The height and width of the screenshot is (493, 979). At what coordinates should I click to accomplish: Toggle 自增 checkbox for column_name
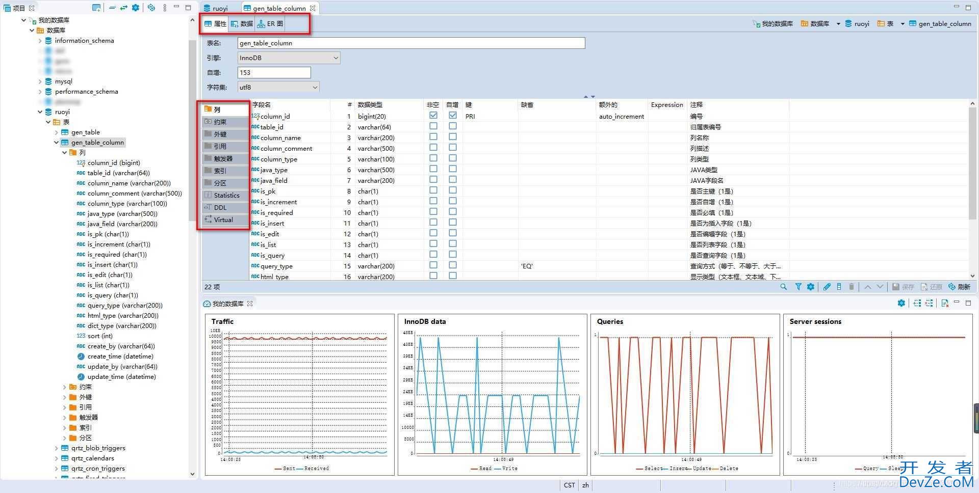(453, 137)
